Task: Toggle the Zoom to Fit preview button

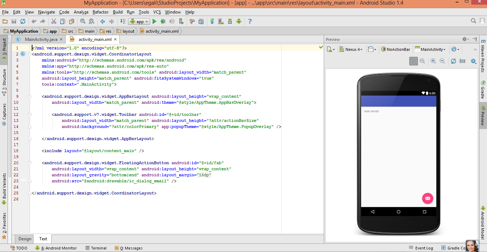Action: (414, 61)
